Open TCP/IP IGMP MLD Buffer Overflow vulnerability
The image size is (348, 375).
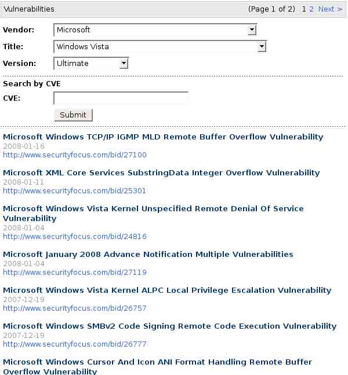163,137
